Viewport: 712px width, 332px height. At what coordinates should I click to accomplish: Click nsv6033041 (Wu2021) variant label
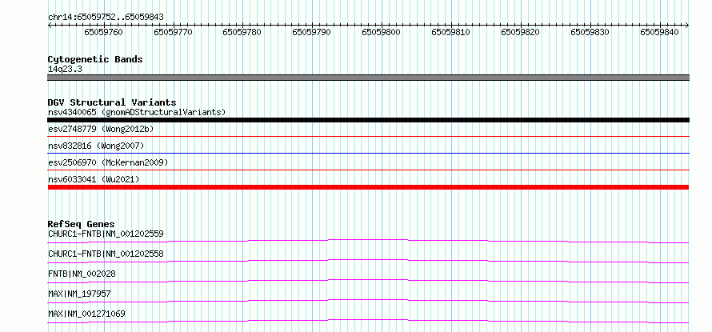[94, 179]
